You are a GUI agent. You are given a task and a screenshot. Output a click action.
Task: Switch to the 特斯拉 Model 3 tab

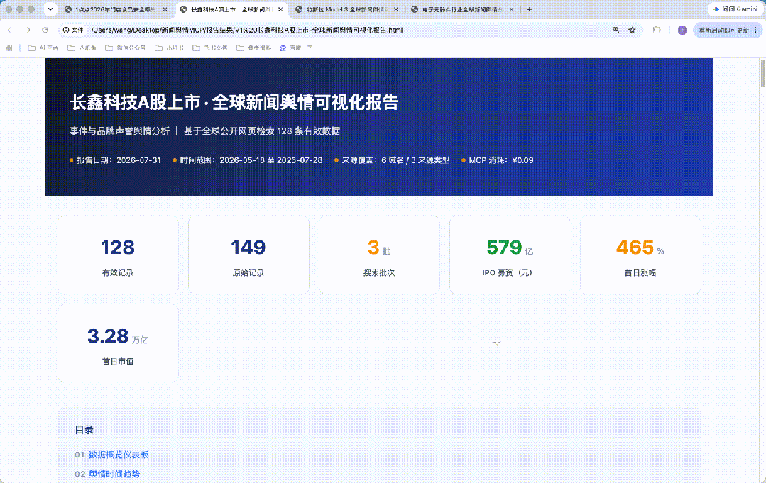point(346,9)
